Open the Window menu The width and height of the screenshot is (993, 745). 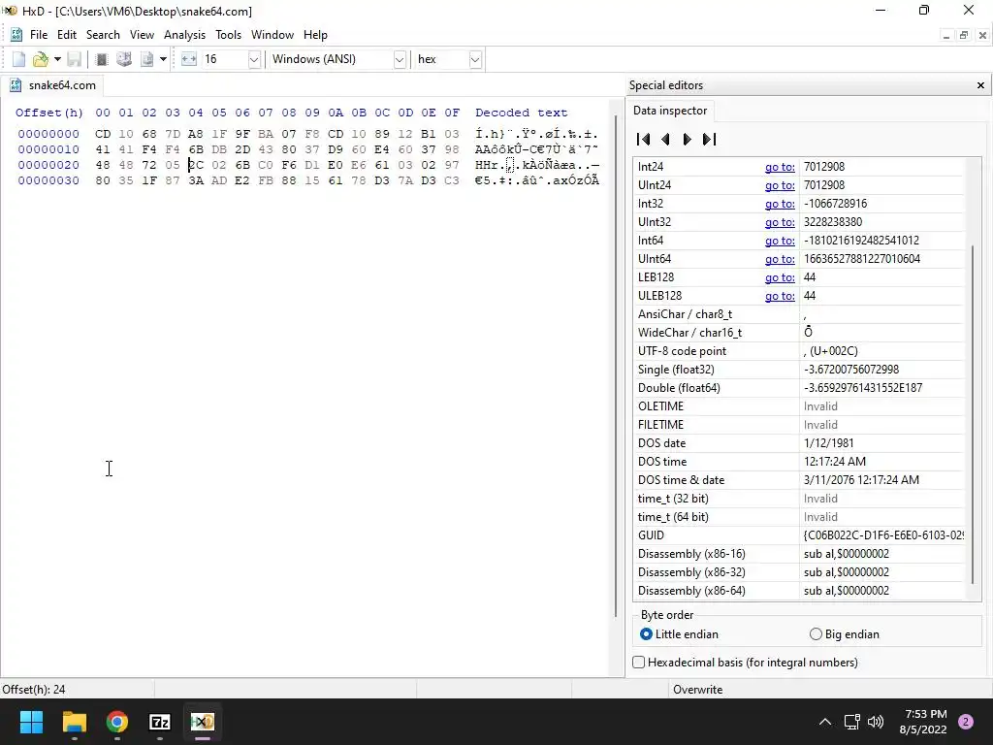(272, 35)
